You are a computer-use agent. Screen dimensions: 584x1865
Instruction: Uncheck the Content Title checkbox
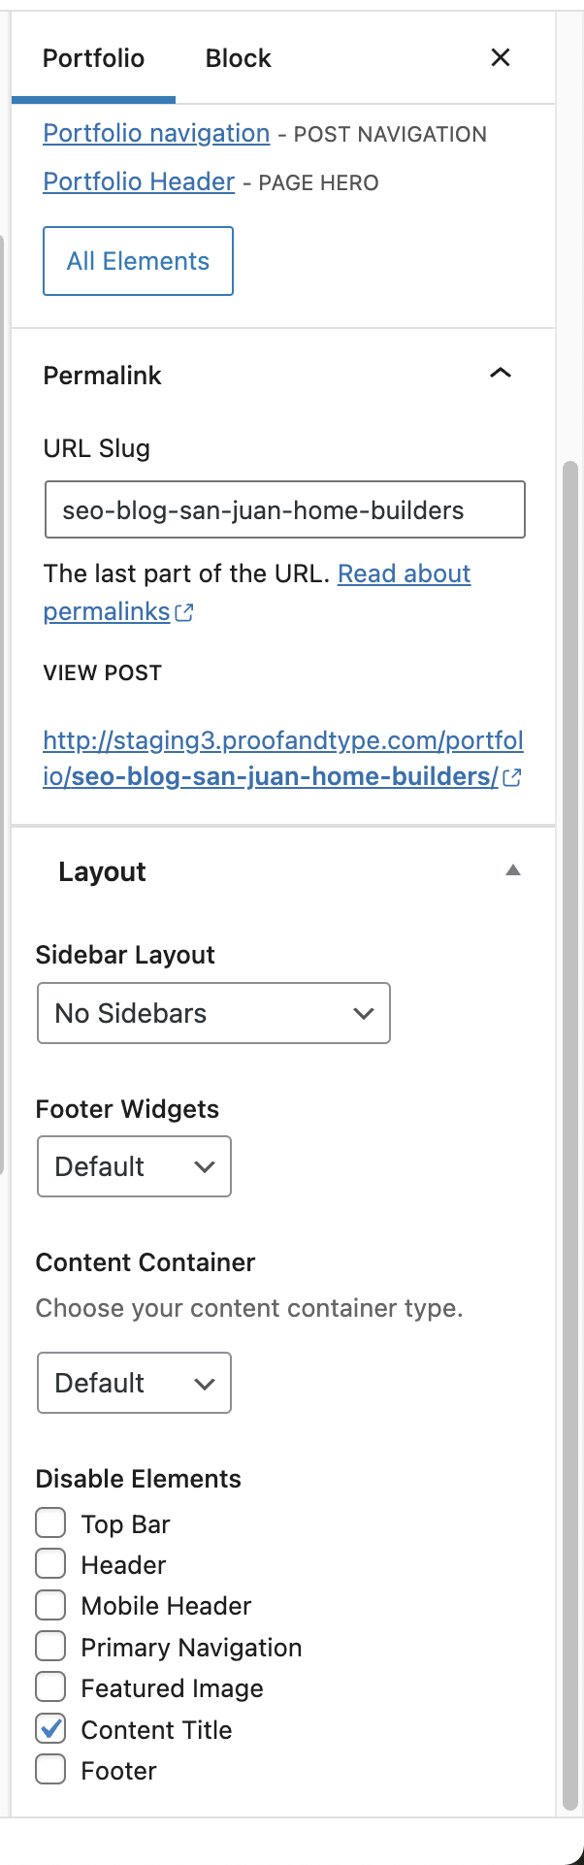50,1728
